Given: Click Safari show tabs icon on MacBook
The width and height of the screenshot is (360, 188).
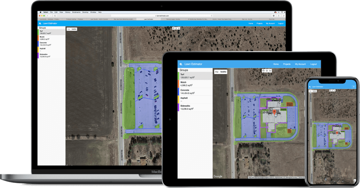Looking at the screenshot, I should coord(284,16).
